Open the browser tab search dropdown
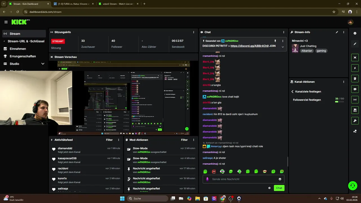 point(4,4)
